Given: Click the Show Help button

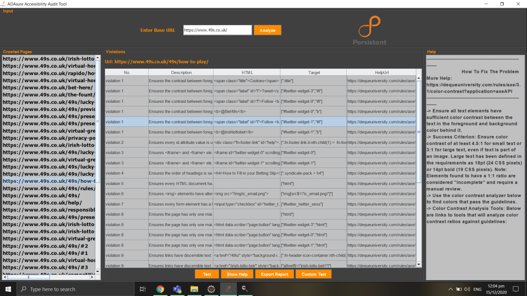Looking at the screenshot, I should [237, 274].
